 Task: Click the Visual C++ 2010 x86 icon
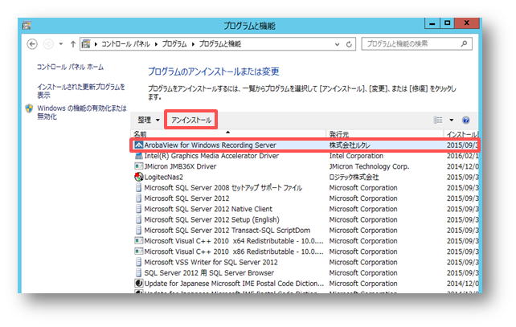[x=138, y=251]
